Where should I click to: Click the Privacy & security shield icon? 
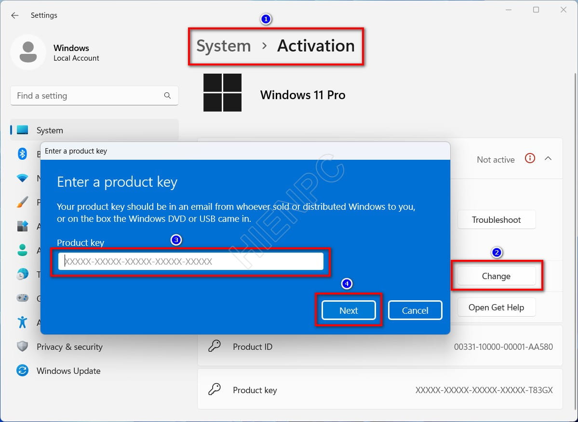pos(23,346)
